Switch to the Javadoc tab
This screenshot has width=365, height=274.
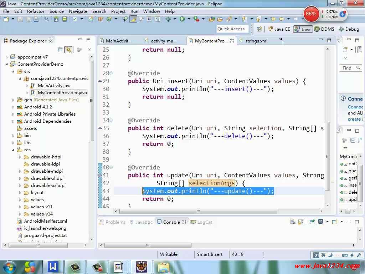(141, 222)
